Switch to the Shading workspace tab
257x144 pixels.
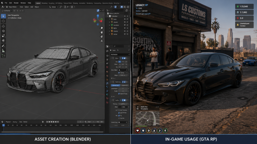pos(75,3)
